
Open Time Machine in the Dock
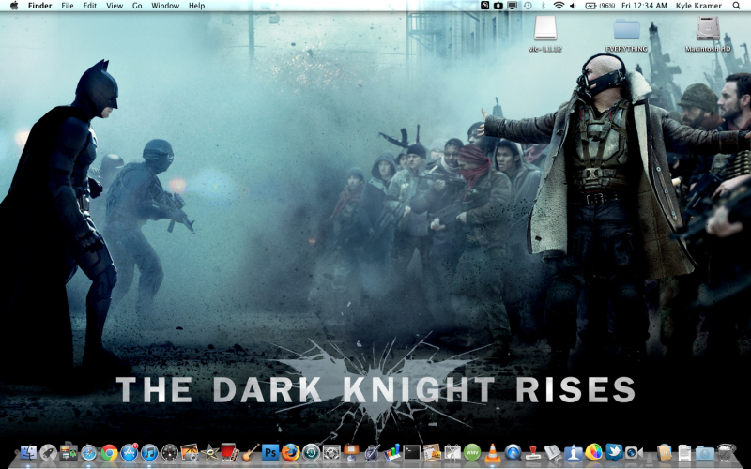click(311, 453)
